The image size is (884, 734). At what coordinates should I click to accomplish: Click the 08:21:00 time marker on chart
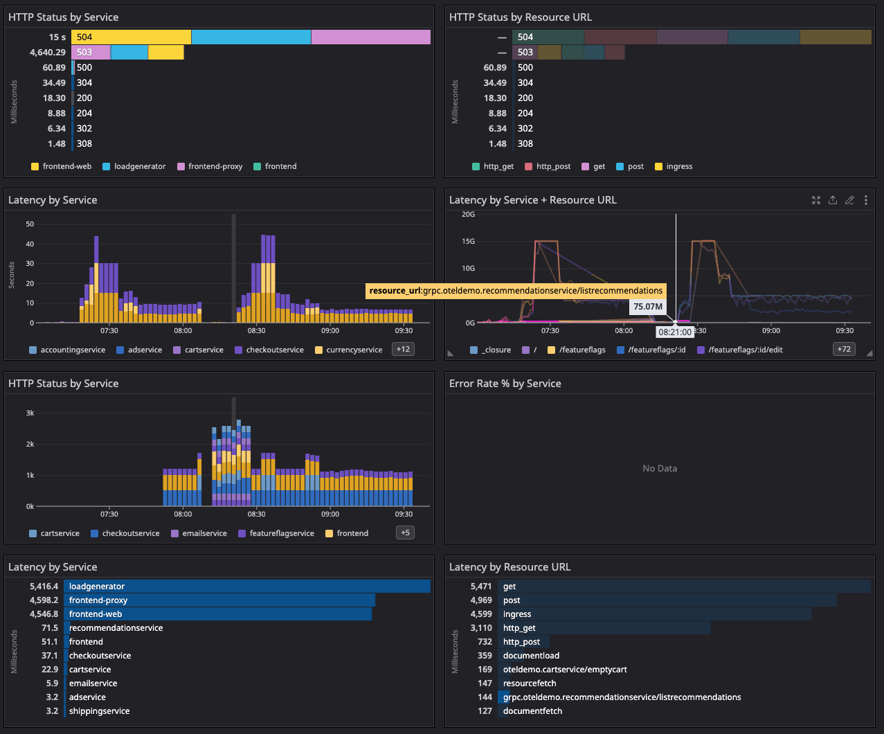tap(675, 332)
